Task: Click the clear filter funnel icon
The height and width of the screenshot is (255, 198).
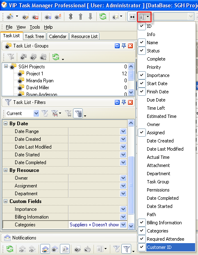Action: (68, 113)
